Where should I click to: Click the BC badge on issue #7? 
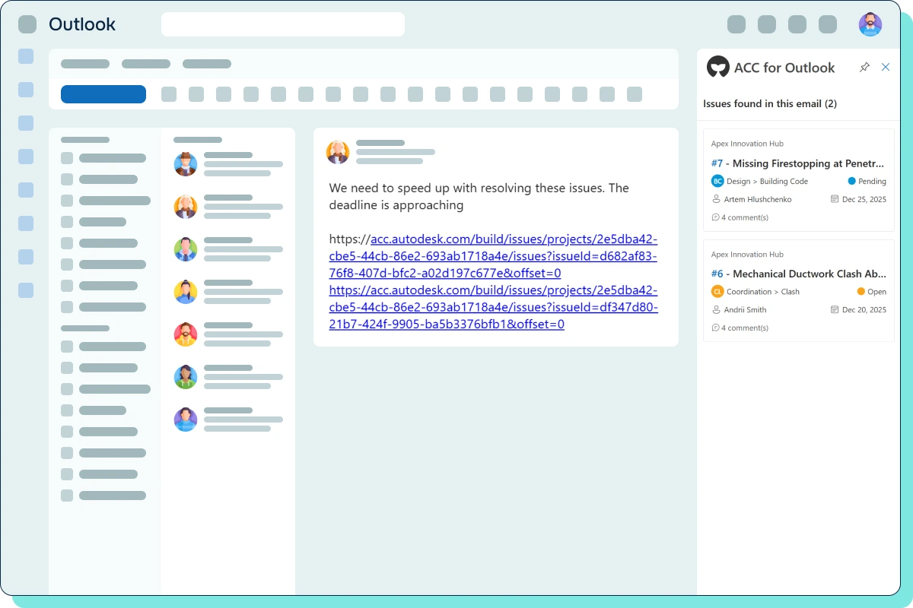coord(717,181)
